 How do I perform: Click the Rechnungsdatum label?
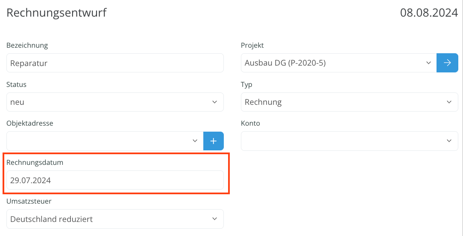[x=35, y=163]
